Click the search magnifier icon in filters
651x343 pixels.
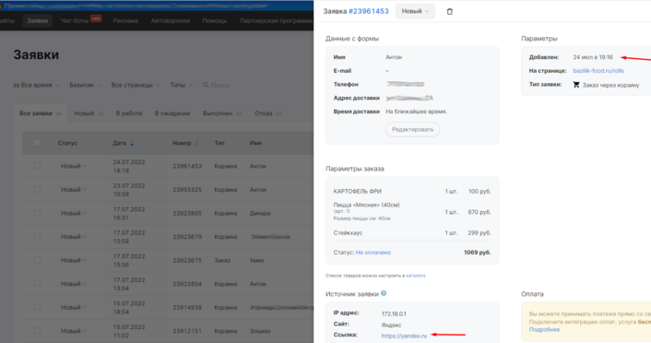point(206,85)
